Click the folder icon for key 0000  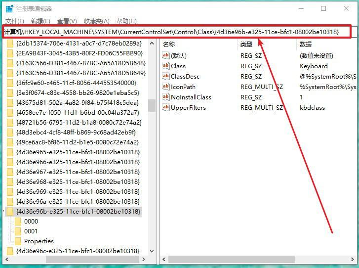pos(18,222)
